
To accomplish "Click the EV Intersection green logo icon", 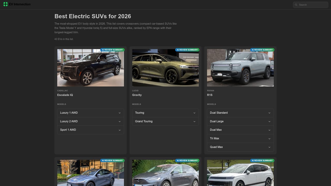I will point(5,4).
